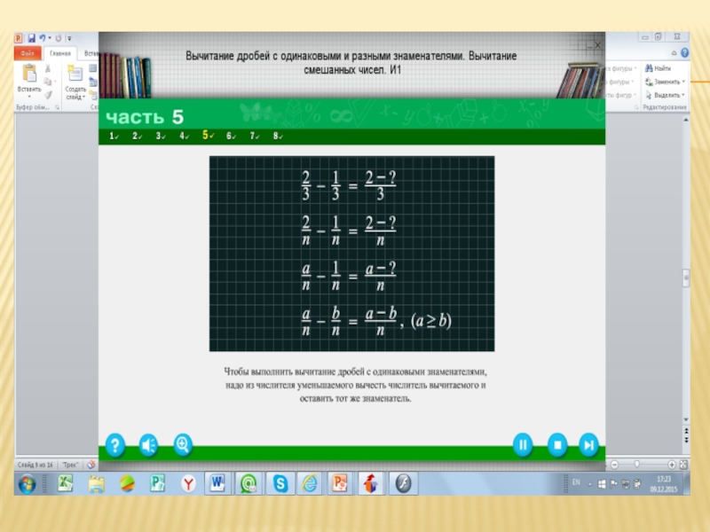This screenshot has width=710, height=532.
Task: Go to lesson part 2
Action: [137, 136]
